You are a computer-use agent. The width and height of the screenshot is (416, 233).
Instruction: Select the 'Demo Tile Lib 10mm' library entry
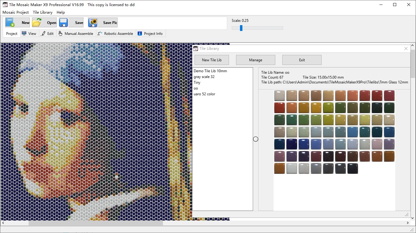(210, 71)
